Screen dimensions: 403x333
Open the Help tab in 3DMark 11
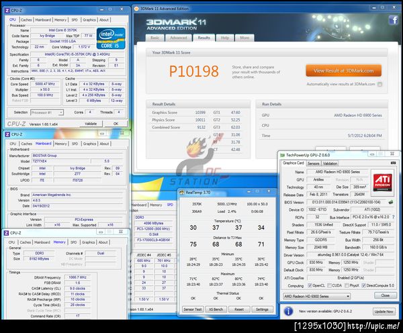225,38
